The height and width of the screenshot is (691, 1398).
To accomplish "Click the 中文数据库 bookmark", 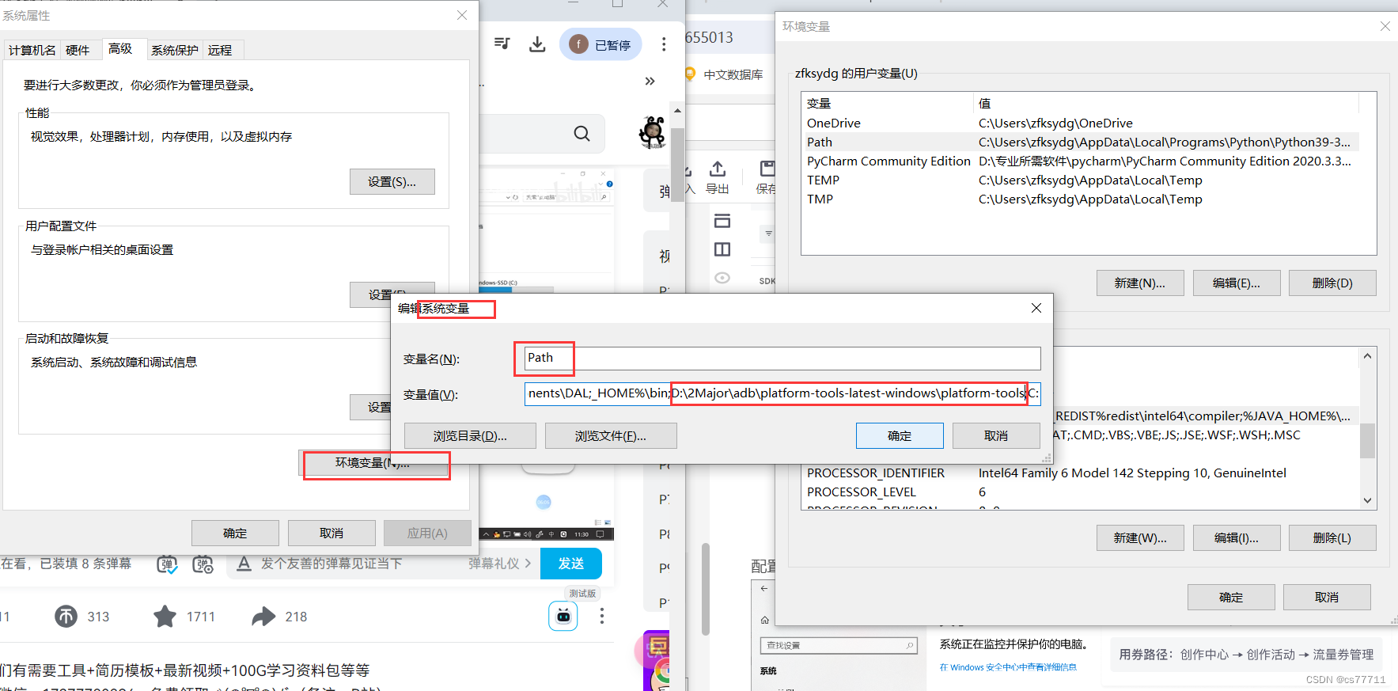I will (725, 74).
